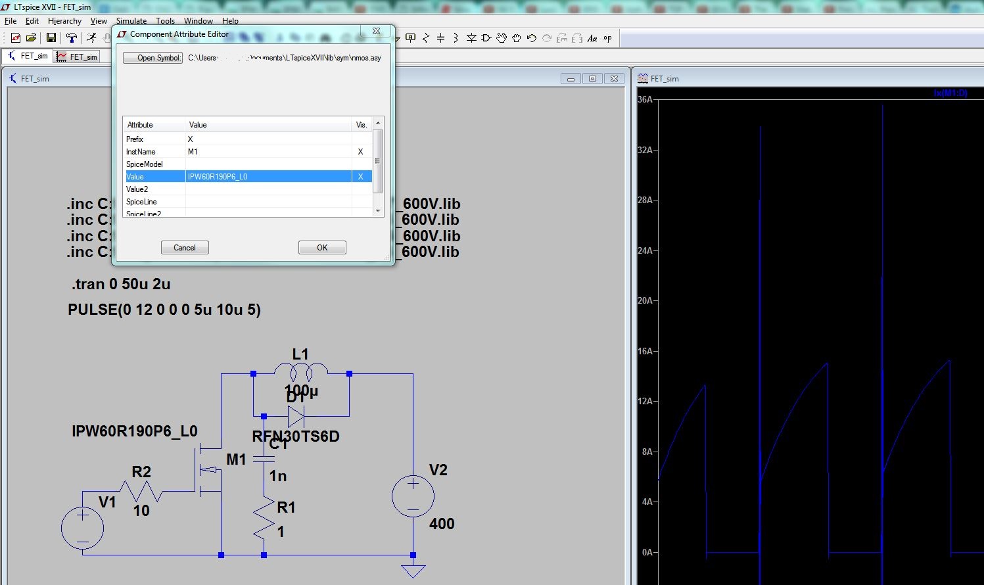This screenshot has width=984, height=585.
Task: Click the attribute list scrollbar thumb
Action: coord(378,161)
